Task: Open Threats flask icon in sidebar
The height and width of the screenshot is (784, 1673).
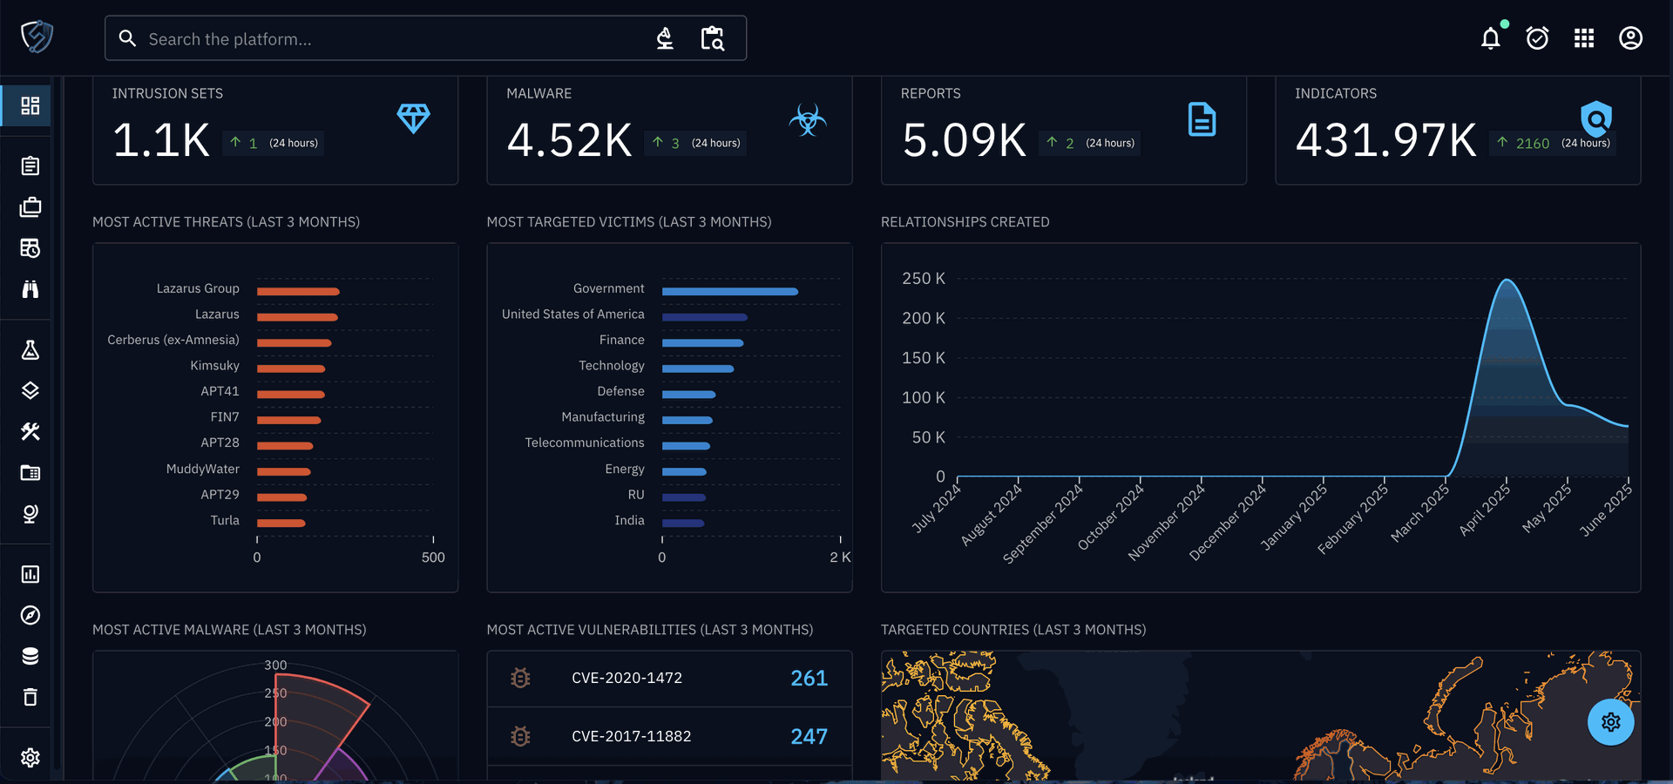Action: [30, 350]
